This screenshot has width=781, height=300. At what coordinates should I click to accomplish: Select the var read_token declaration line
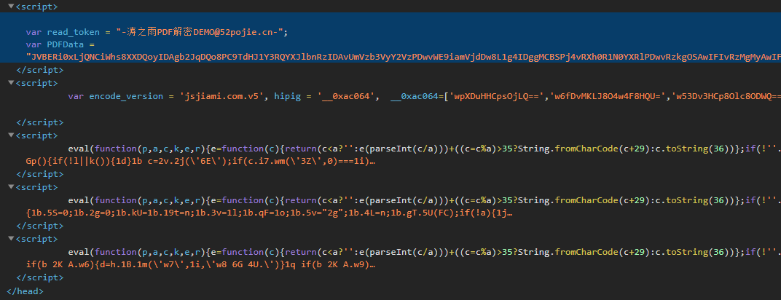point(157,32)
